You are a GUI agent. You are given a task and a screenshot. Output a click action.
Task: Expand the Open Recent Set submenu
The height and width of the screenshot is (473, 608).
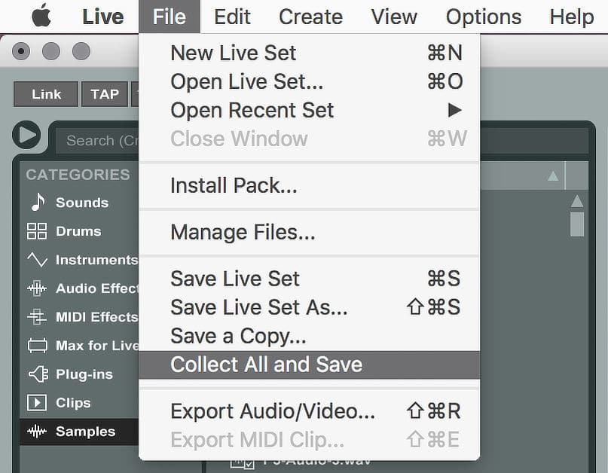click(310, 110)
